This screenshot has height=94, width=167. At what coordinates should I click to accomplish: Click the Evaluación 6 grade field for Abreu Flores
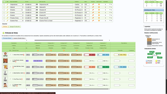click(x=86, y=55)
